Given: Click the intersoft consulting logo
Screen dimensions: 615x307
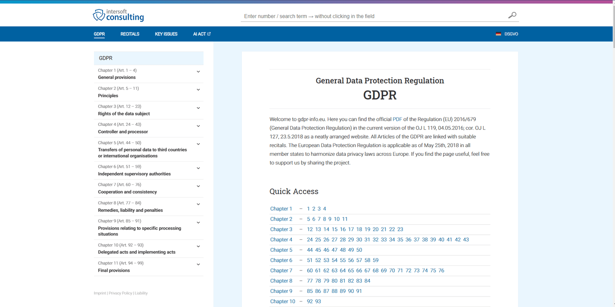Looking at the screenshot, I should pyautogui.click(x=118, y=15).
